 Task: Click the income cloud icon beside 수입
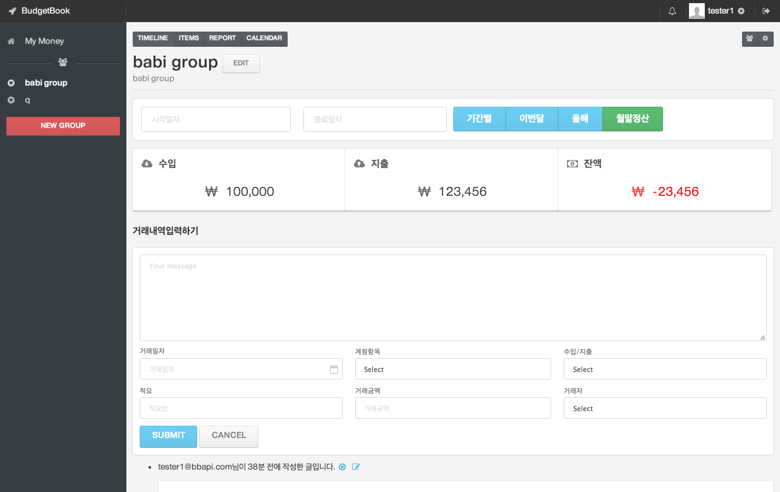pos(147,164)
